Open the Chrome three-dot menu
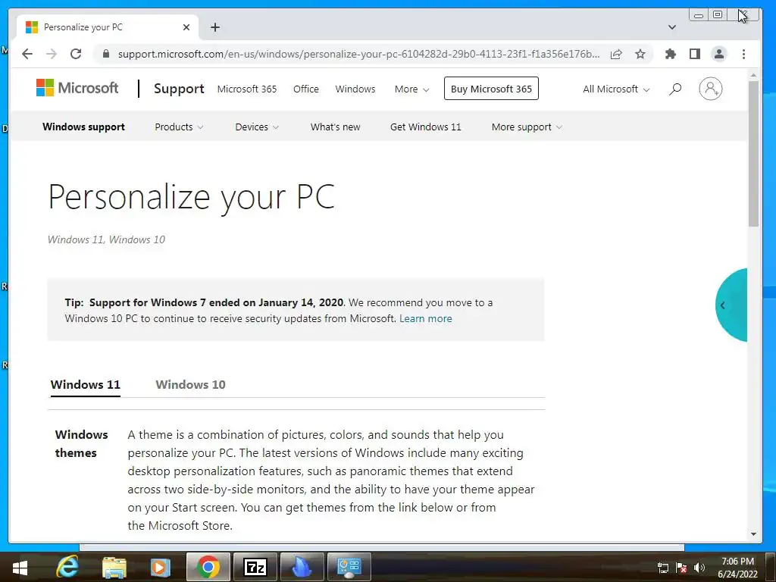This screenshot has width=776, height=582. coord(744,54)
